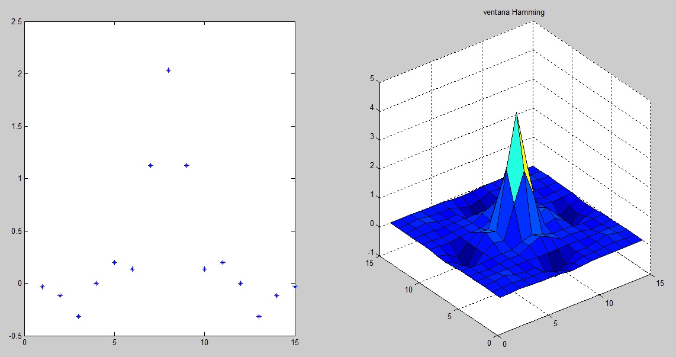Select the data marker at x=7
Viewport: 676px width, 357px height.
(x=150, y=165)
